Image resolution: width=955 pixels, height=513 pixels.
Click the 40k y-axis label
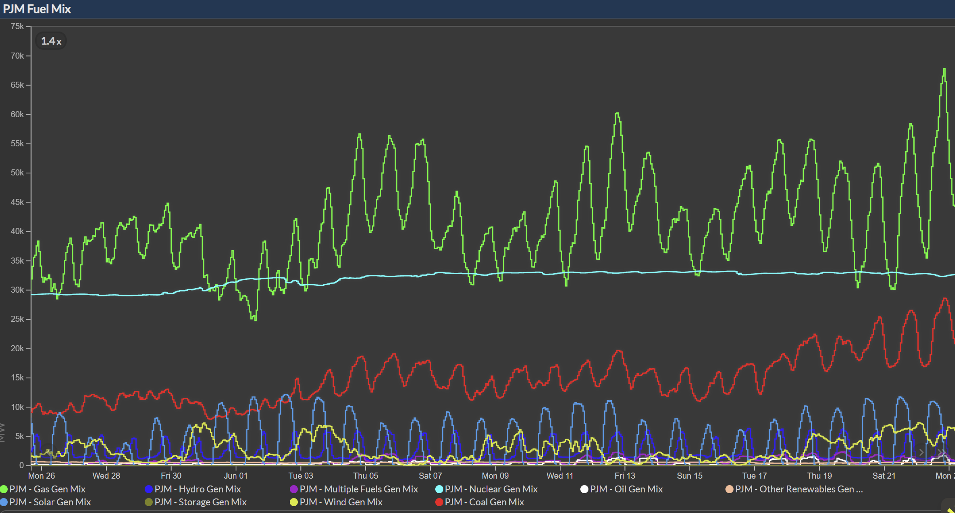(x=17, y=231)
